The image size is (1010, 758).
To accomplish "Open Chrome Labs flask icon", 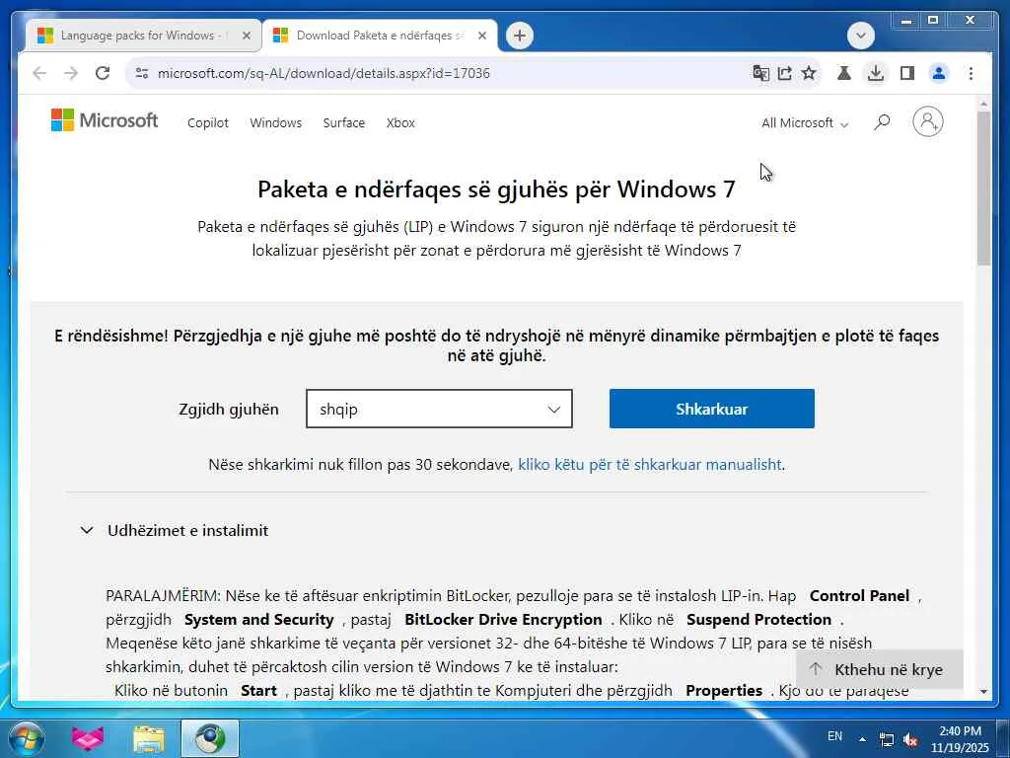I will coord(844,73).
